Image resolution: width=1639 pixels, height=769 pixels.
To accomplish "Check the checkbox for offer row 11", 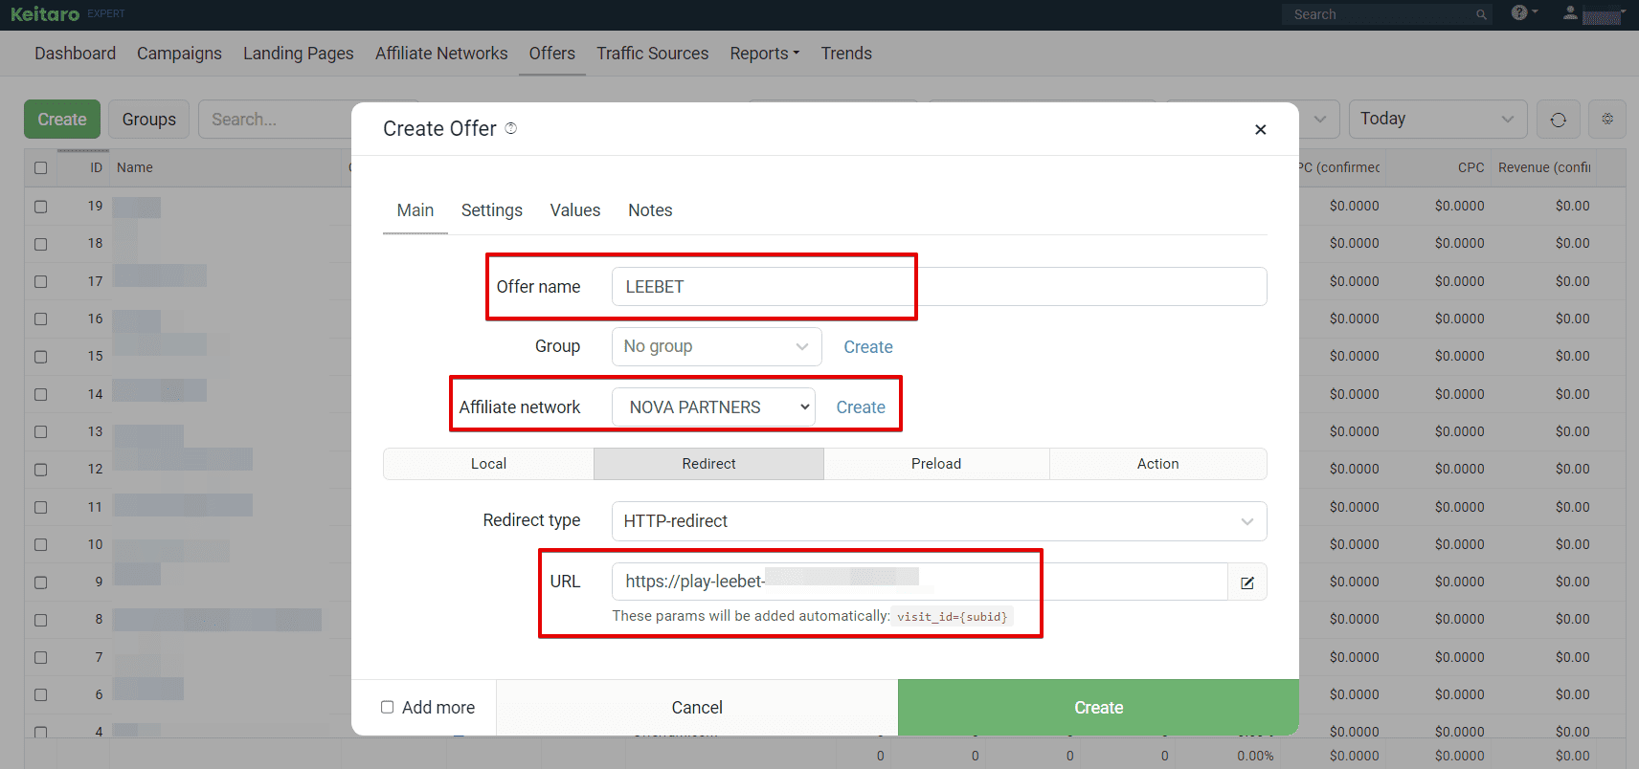I will pyautogui.click(x=40, y=508).
